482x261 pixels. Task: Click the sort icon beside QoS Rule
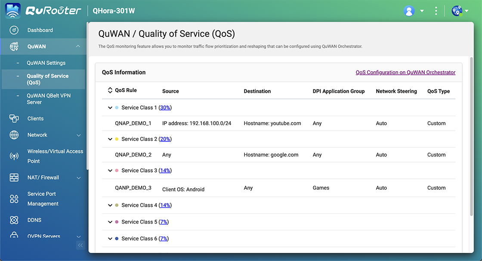click(111, 89)
